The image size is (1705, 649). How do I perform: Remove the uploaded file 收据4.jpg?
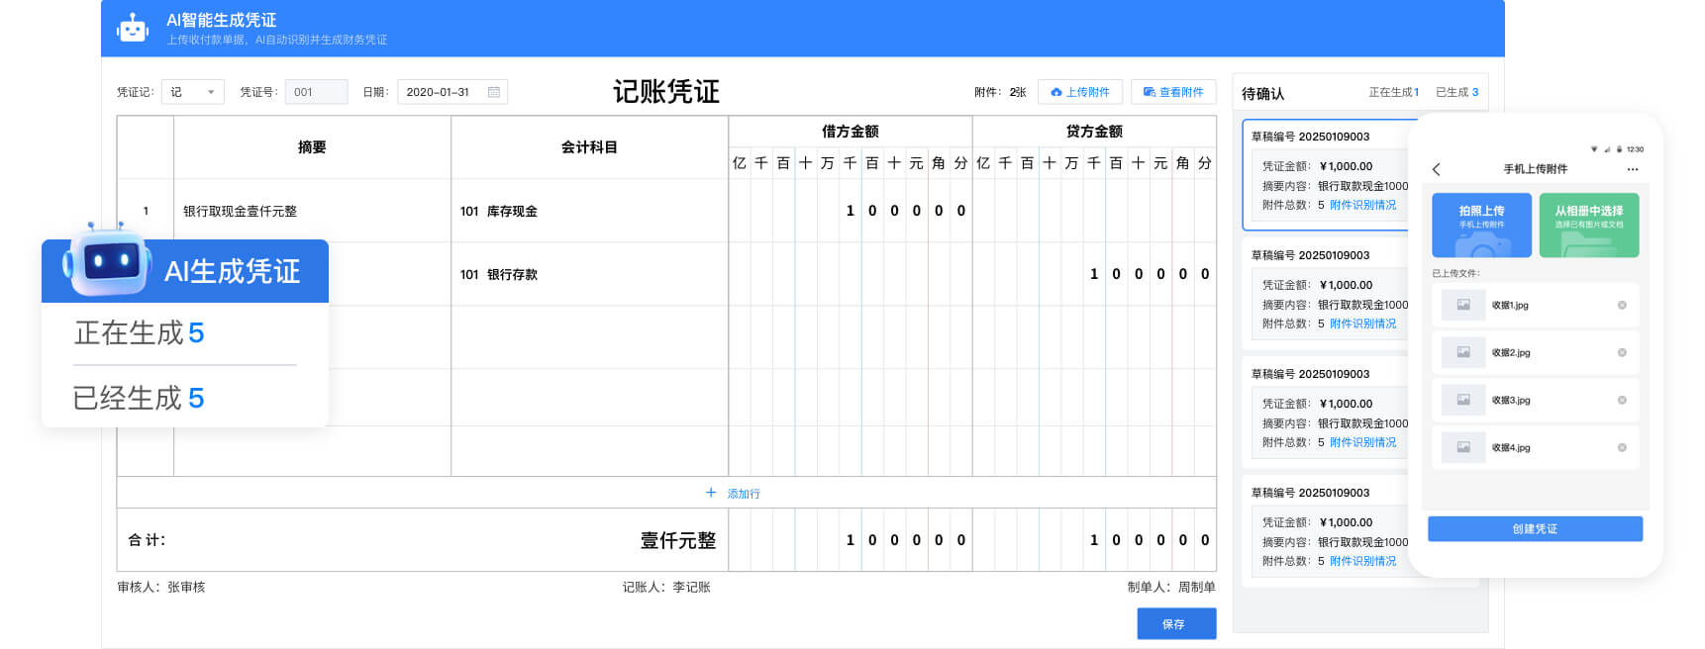pos(1622,447)
